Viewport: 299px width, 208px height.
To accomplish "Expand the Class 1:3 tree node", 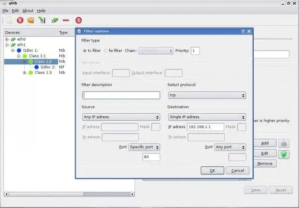I will point(24,72).
